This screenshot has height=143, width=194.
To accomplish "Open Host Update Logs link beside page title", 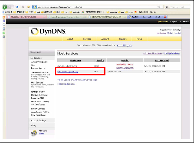I will point(171,53).
